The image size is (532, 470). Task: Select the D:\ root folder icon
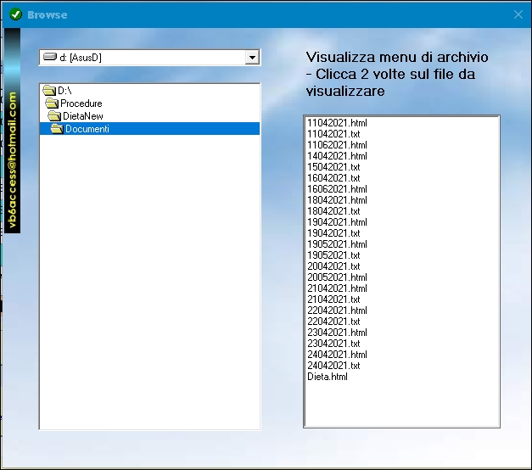[49, 91]
